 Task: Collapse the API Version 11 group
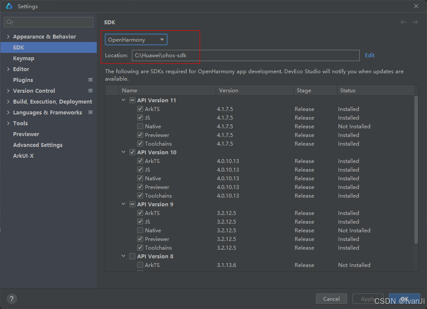pos(123,100)
